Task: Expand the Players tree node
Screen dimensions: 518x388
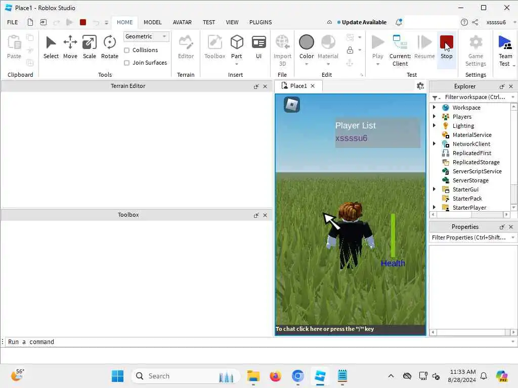Action: [x=434, y=116]
